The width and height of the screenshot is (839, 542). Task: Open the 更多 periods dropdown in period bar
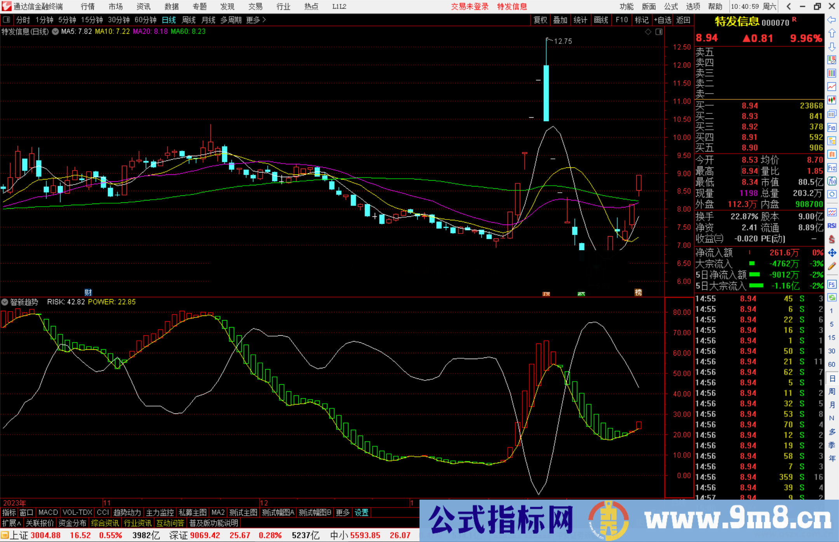pos(252,20)
